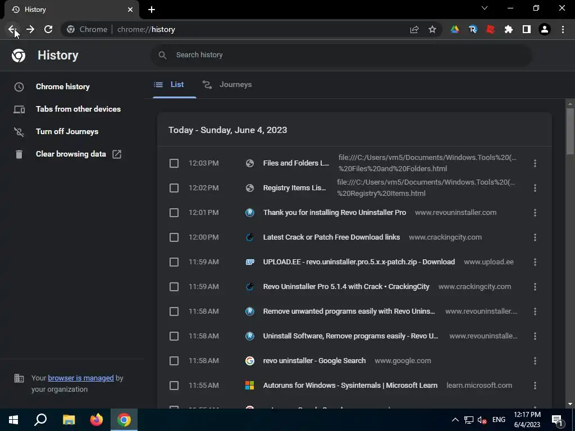
Task: Open Chrome's three-dot main menu
Action: coord(563,29)
